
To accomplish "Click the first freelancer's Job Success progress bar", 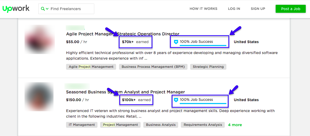I will [x=203, y=46].
